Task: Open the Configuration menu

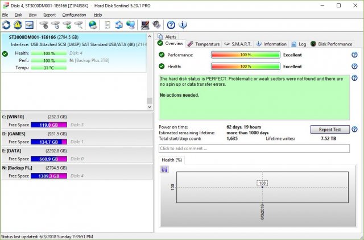Action: (74, 15)
